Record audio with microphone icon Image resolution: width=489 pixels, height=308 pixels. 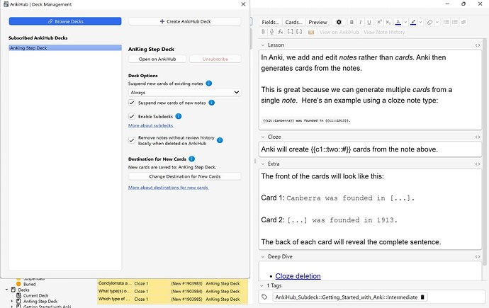point(272,32)
